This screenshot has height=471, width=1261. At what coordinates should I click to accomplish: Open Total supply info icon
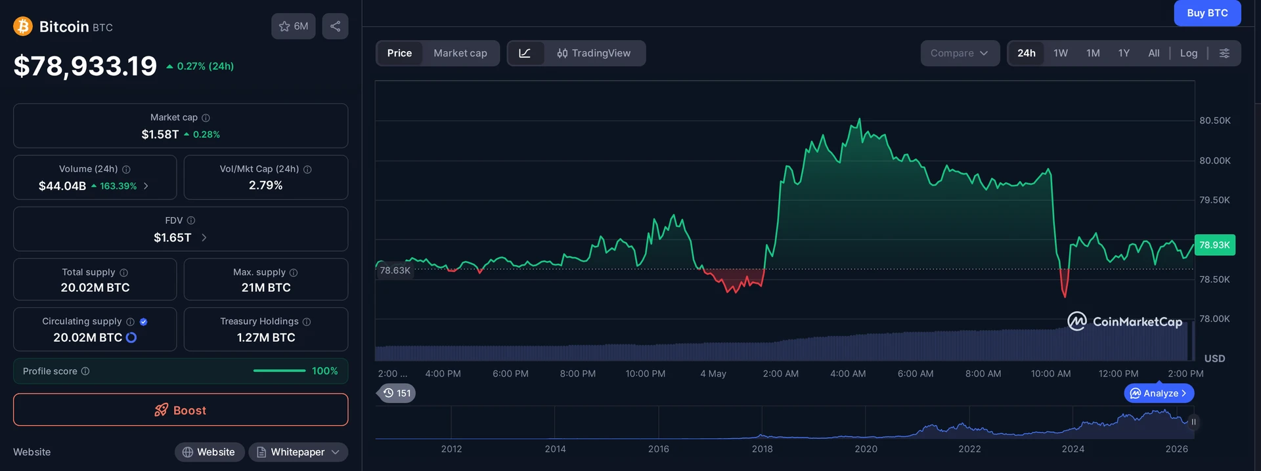pos(123,272)
